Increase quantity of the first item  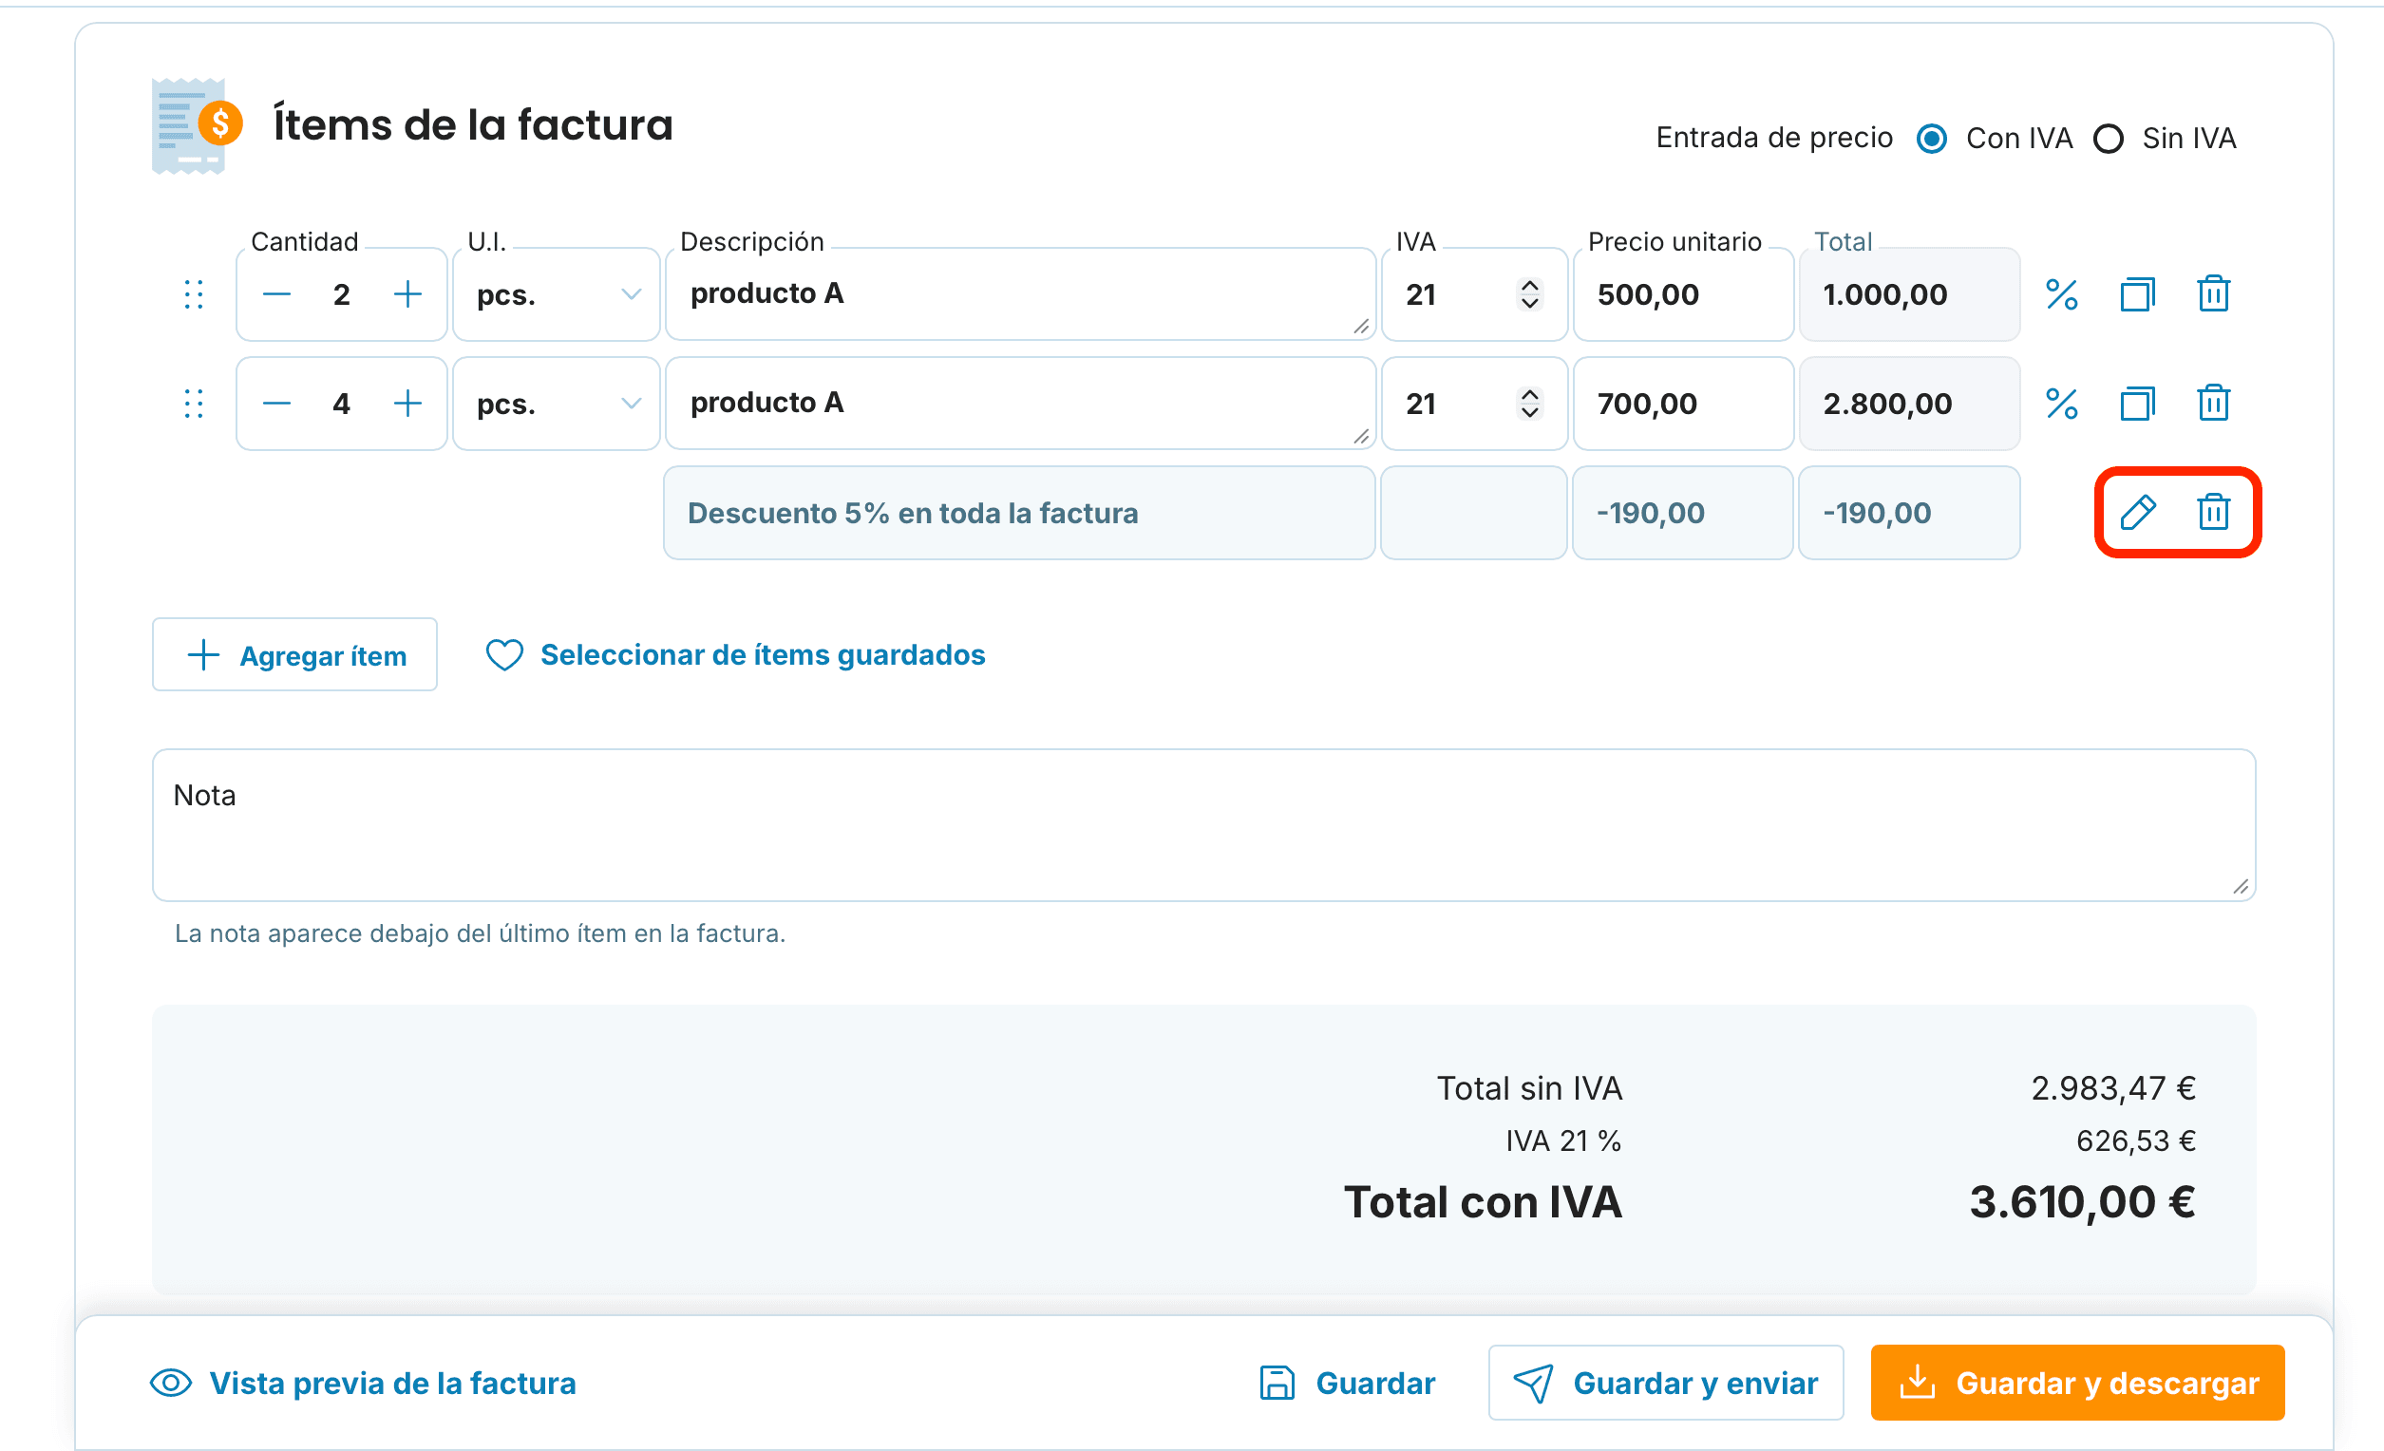click(408, 294)
